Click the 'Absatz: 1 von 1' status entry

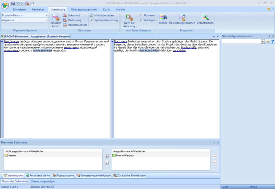(9, 187)
